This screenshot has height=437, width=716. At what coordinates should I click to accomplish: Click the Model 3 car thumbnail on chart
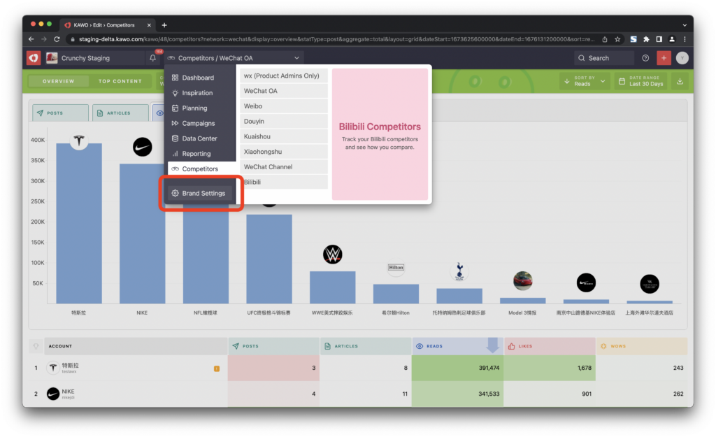pyautogui.click(x=523, y=281)
